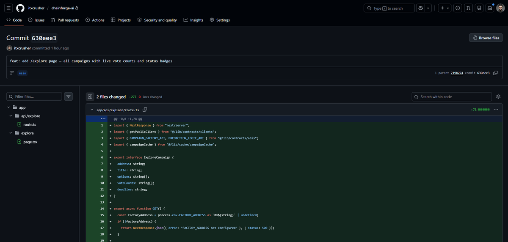Open route.ts in the file tree

point(30,124)
